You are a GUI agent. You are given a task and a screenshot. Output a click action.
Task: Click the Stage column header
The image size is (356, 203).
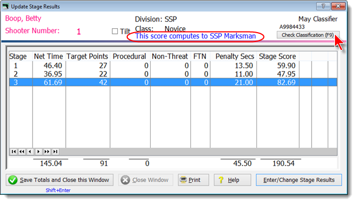click(18, 56)
